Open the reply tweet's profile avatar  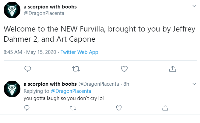click(x=12, y=89)
